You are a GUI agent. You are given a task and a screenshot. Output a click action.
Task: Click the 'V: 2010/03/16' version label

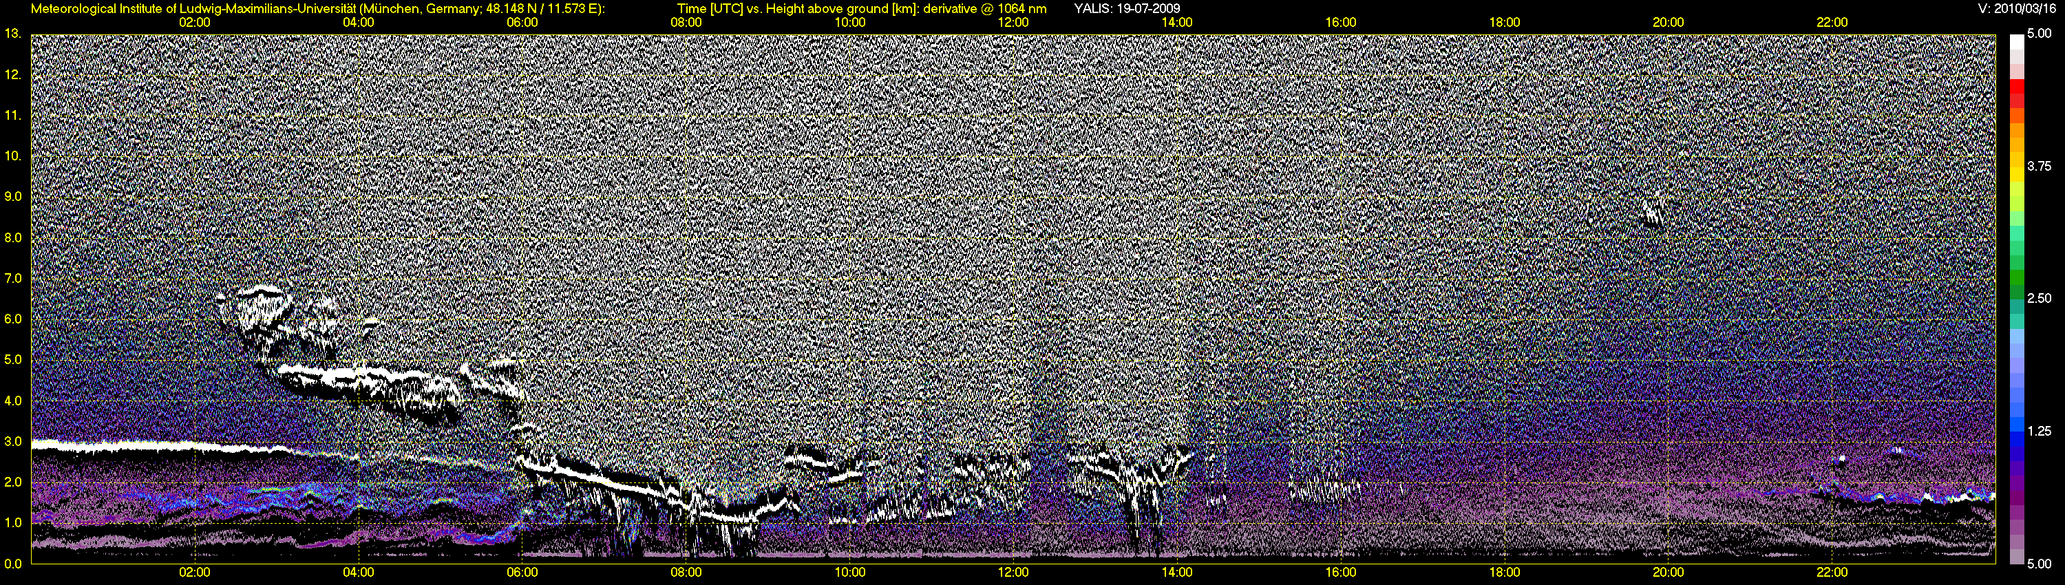click(x=2017, y=9)
